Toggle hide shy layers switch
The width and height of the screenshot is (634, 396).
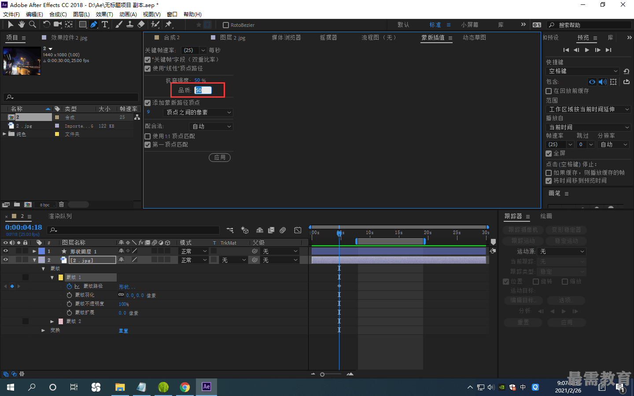click(x=260, y=230)
